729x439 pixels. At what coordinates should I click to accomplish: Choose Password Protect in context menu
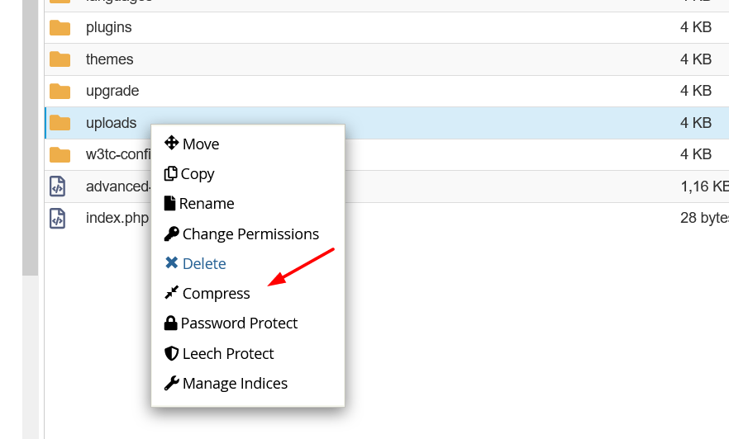(239, 323)
